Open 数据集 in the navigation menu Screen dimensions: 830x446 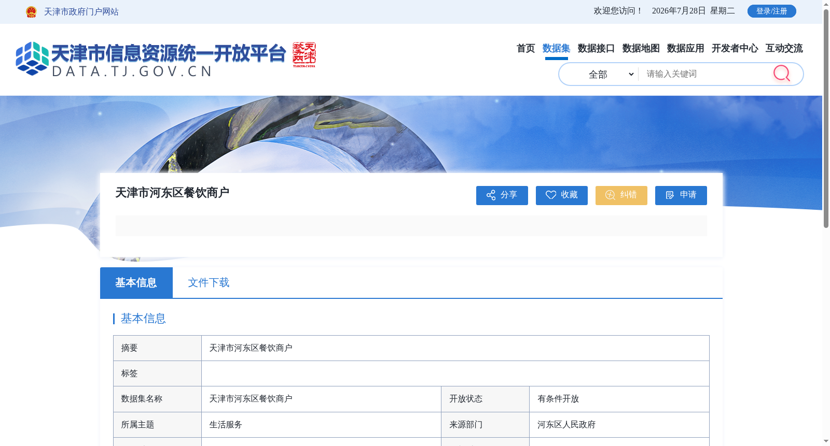(556, 48)
